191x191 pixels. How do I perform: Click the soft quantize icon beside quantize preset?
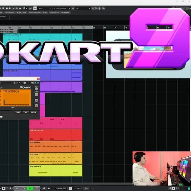click(x=93, y=8)
